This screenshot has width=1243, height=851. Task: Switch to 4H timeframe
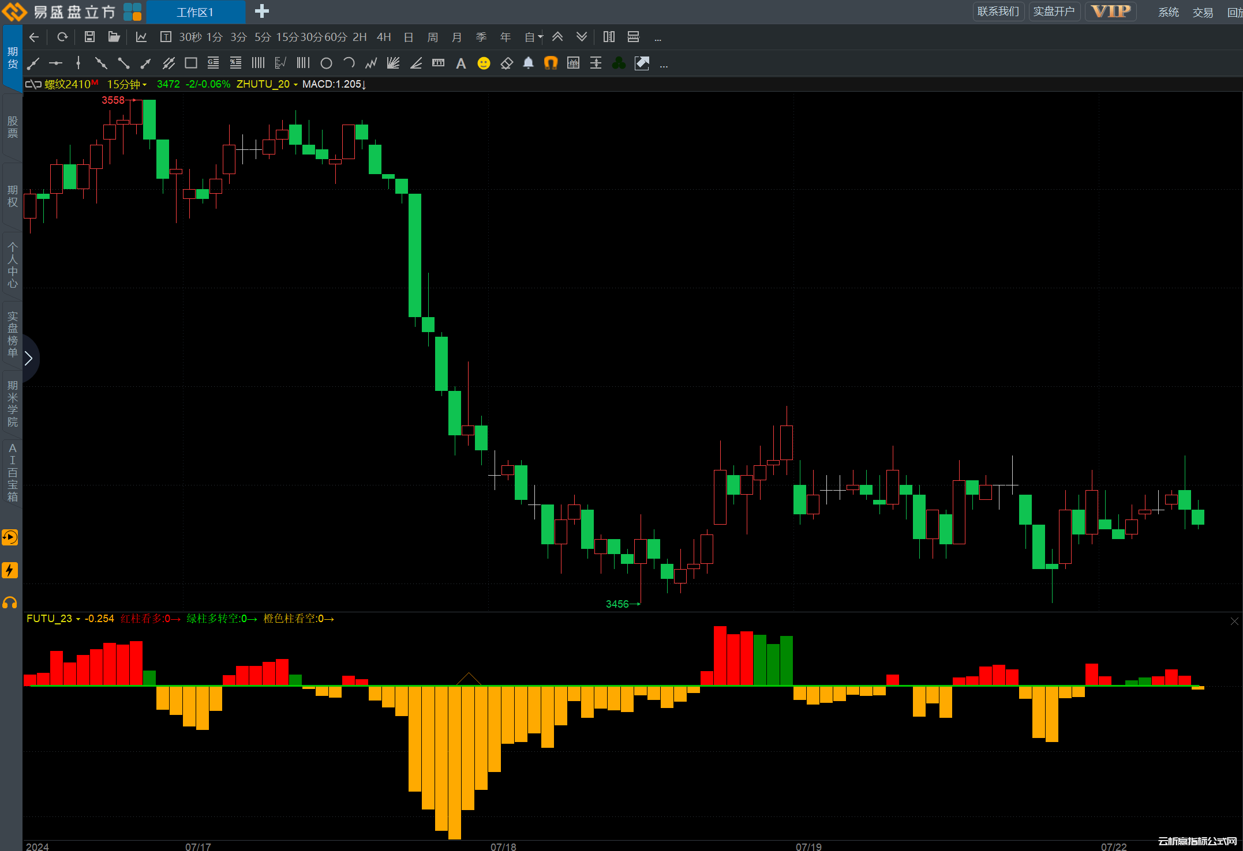click(x=384, y=37)
